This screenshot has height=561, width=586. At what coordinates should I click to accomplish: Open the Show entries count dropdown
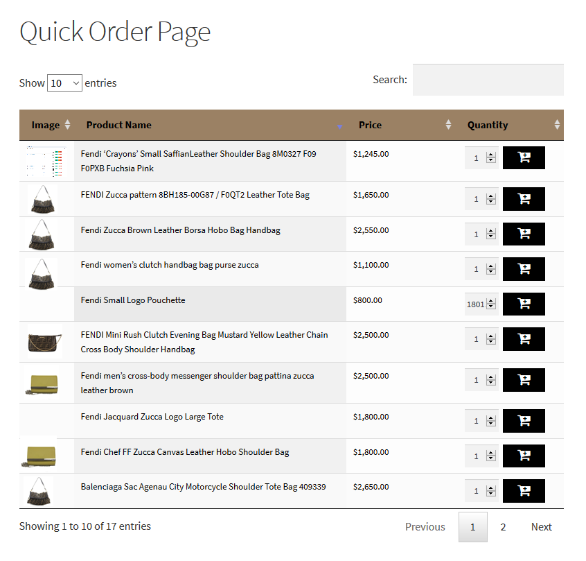64,83
